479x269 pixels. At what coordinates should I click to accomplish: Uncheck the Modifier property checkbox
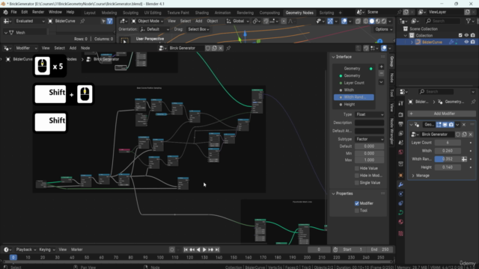tap(357, 203)
